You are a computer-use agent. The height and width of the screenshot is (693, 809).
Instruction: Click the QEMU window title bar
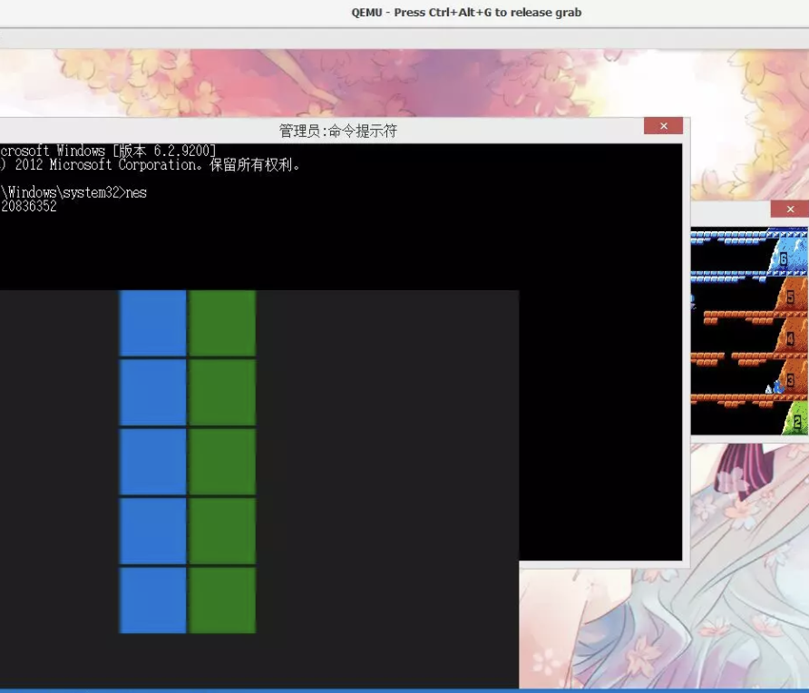pyautogui.click(x=466, y=13)
